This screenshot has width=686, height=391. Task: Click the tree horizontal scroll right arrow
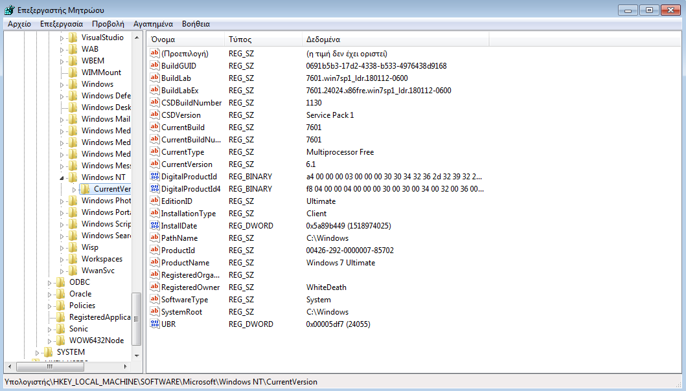tap(126, 366)
